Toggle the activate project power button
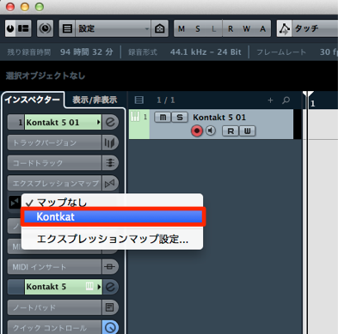The image size is (338, 334). 10,28
